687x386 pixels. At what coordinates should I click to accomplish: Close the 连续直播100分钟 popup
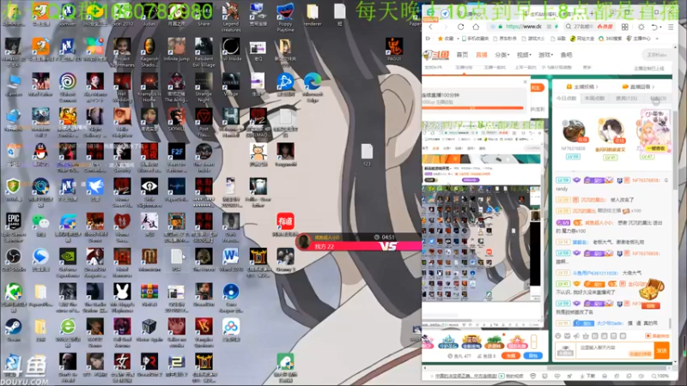[525, 81]
